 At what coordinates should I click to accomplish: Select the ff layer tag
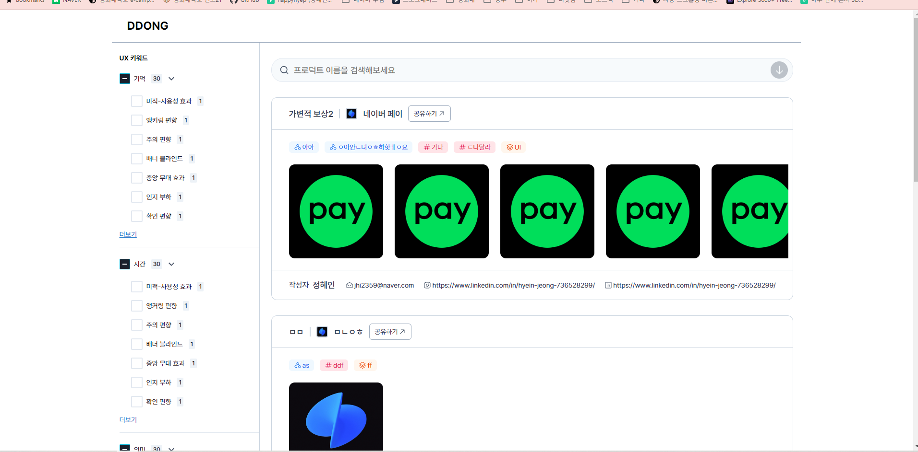point(365,365)
